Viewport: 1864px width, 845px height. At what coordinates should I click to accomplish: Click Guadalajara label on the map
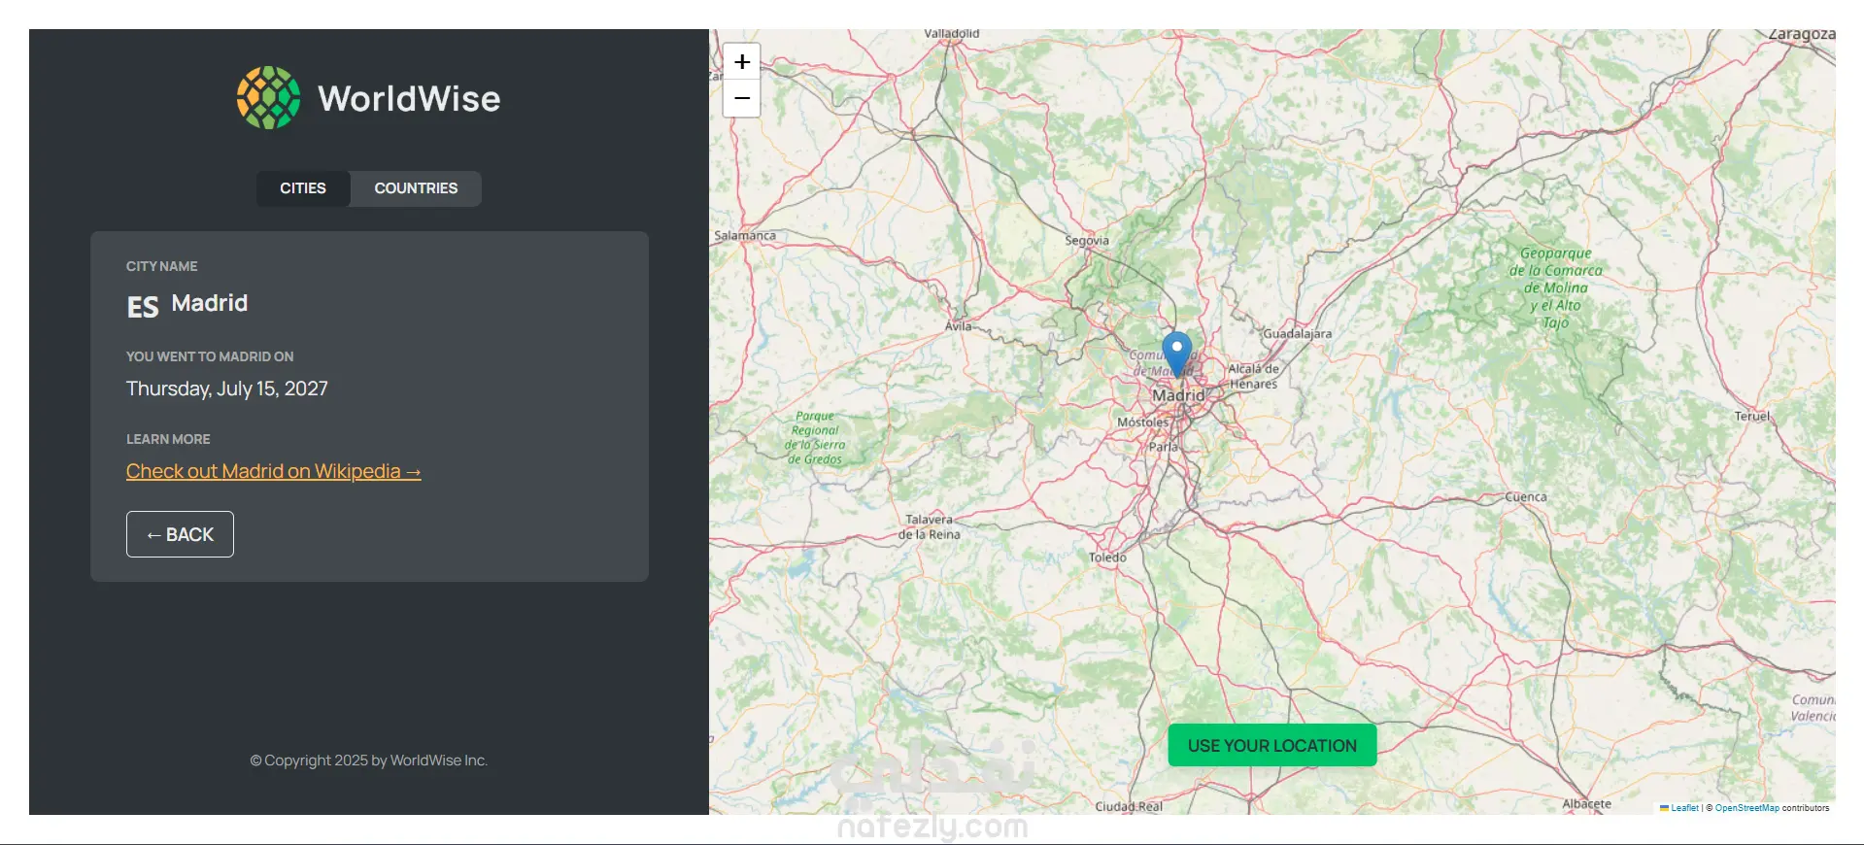(1297, 333)
